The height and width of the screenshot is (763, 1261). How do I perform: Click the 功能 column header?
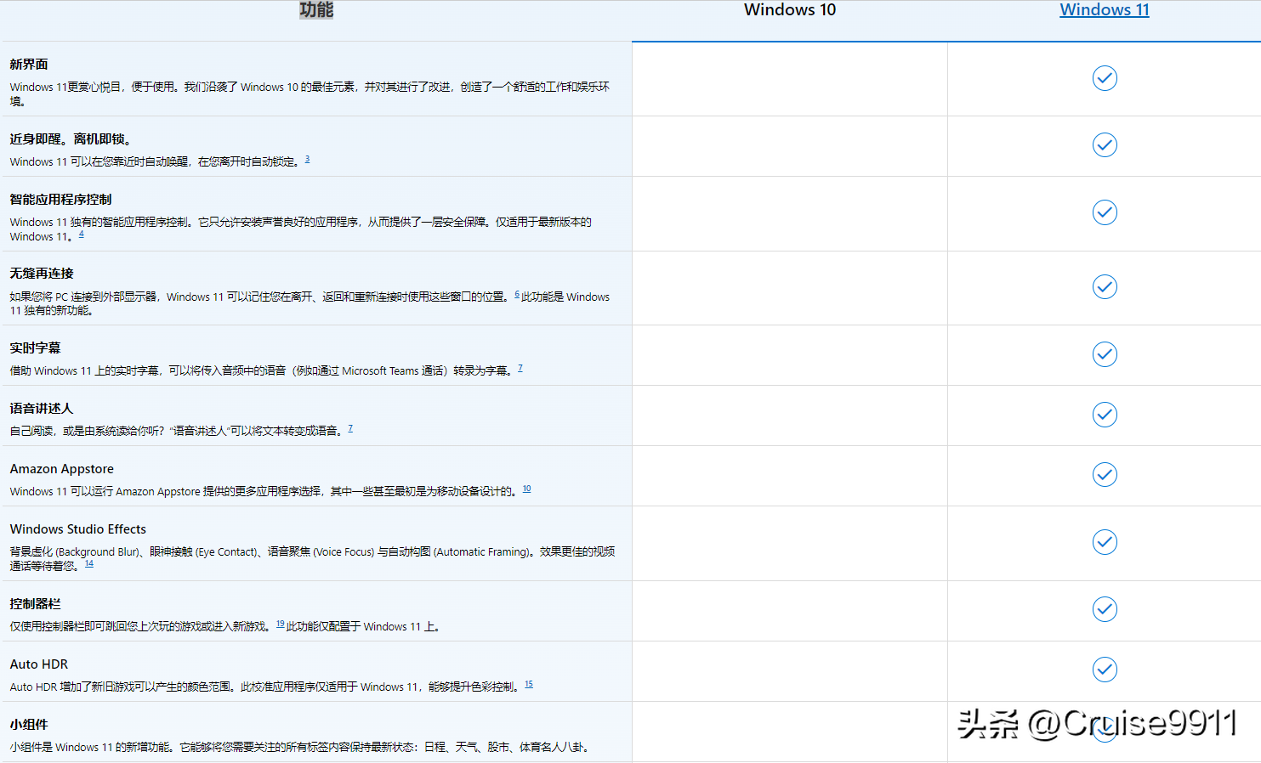point(315,9)
